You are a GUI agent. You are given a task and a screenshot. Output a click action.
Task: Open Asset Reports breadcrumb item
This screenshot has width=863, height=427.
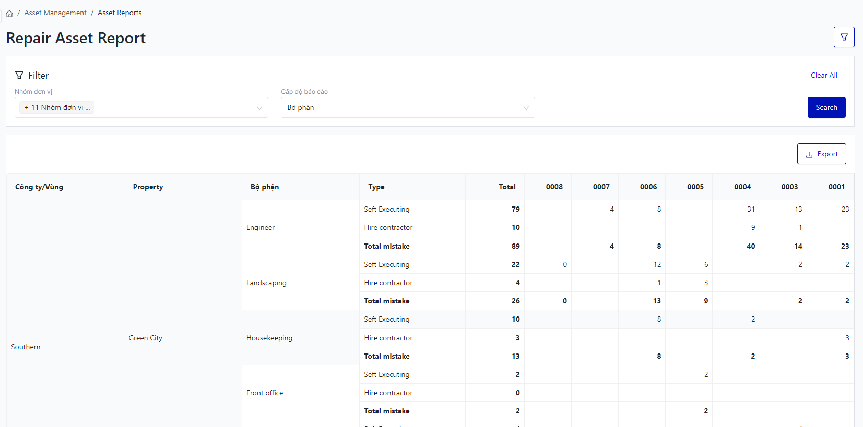pyautogui.click(x=120, y=13)
